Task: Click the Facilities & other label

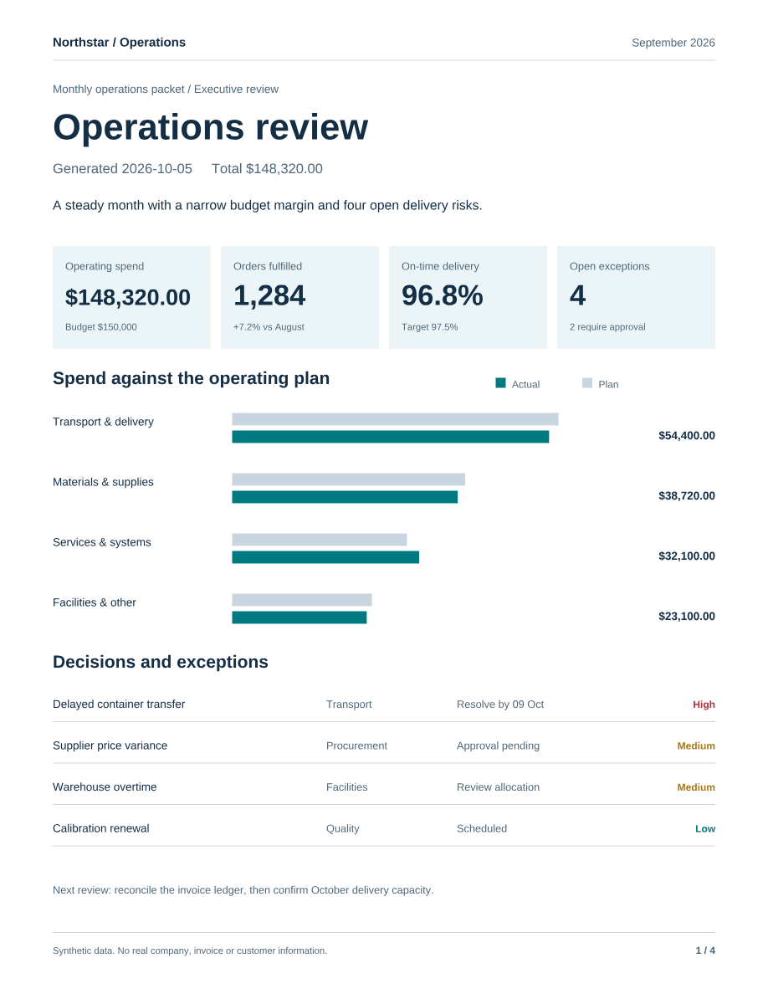Action: pos(95,603)
